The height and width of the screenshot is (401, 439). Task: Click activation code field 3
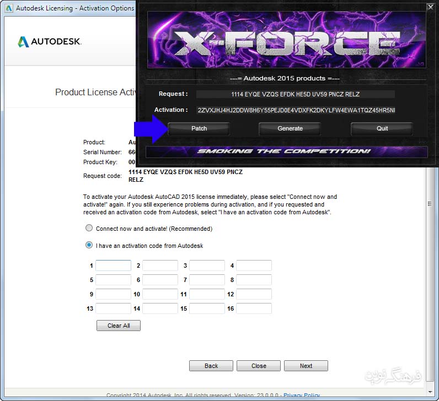click(207, 265)
